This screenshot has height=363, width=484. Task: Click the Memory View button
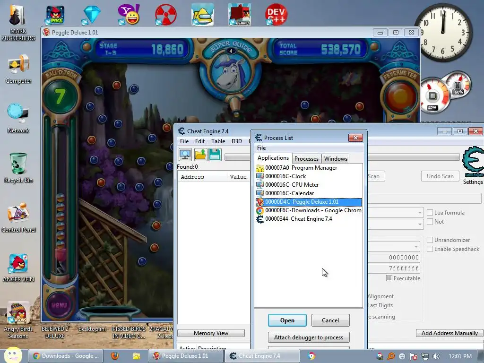tap(211, 333)
